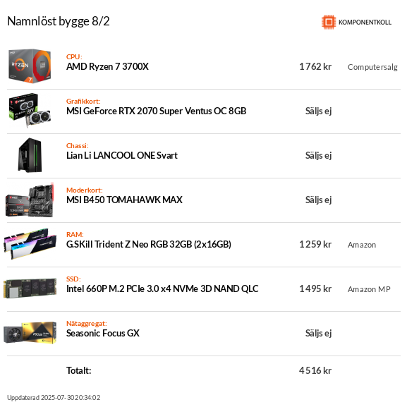Click the Amazon MP store link
407x407 pixels.
(x=369, y=289)
